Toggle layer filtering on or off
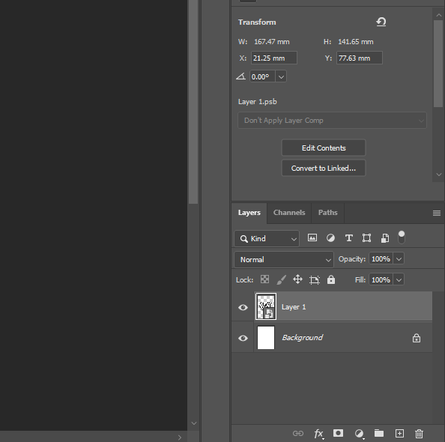The height and width of the screenshot is (442, 445). tap(402, 237)
